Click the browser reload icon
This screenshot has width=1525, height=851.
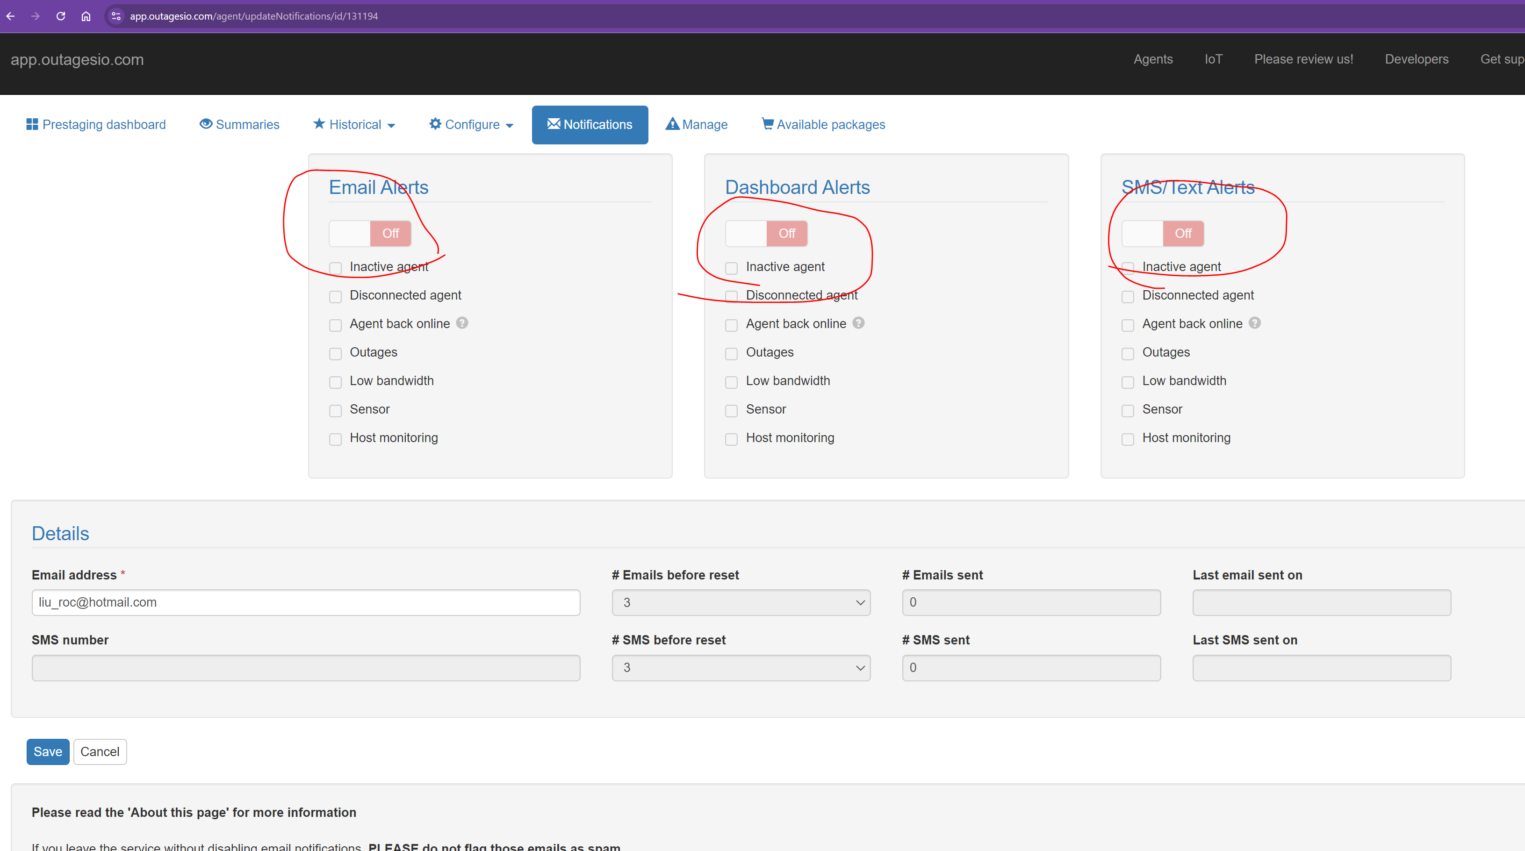[60, 16]
